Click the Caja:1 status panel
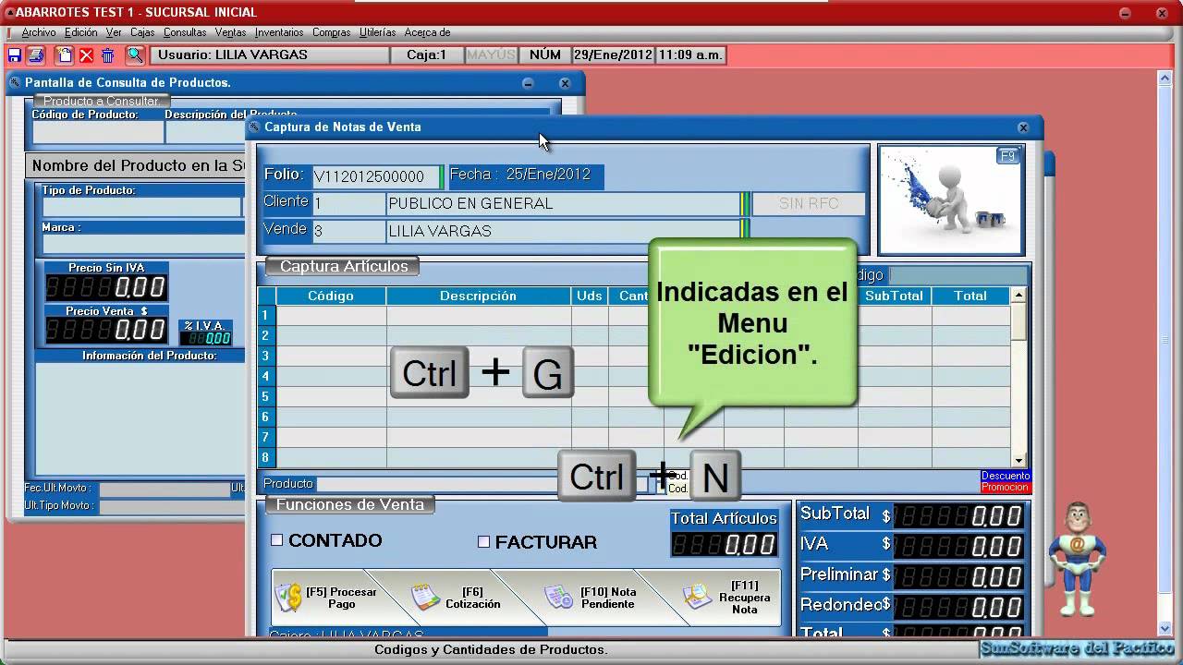Image resolution: width=1183 pixels, height=665 pixels. (426, 55)
